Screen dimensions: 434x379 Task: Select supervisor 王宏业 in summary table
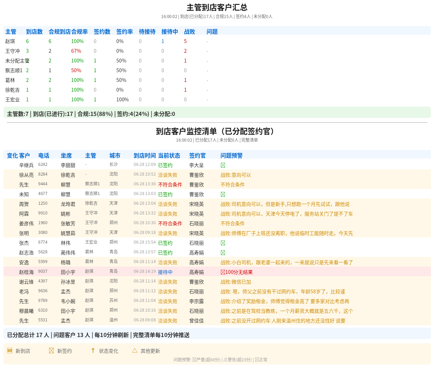point(12,100)
